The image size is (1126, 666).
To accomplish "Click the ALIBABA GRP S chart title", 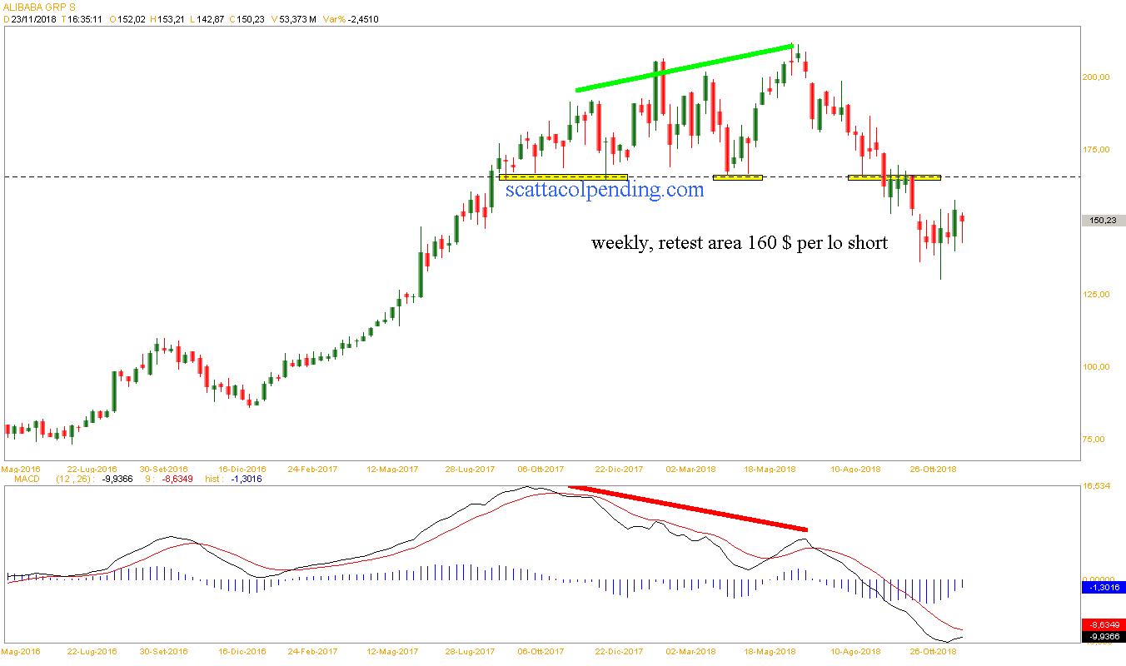I will [38, 7].
